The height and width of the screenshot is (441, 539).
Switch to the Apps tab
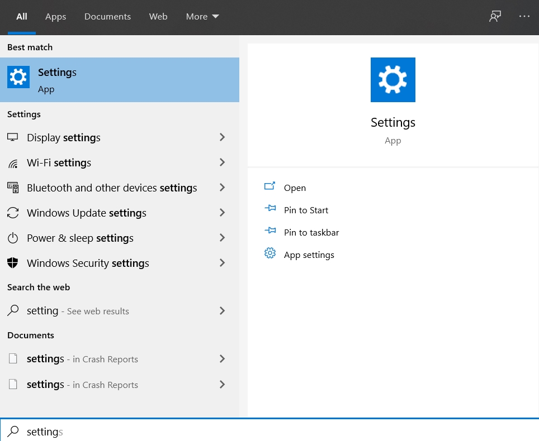pyautogui.click(x=55, y=17)
